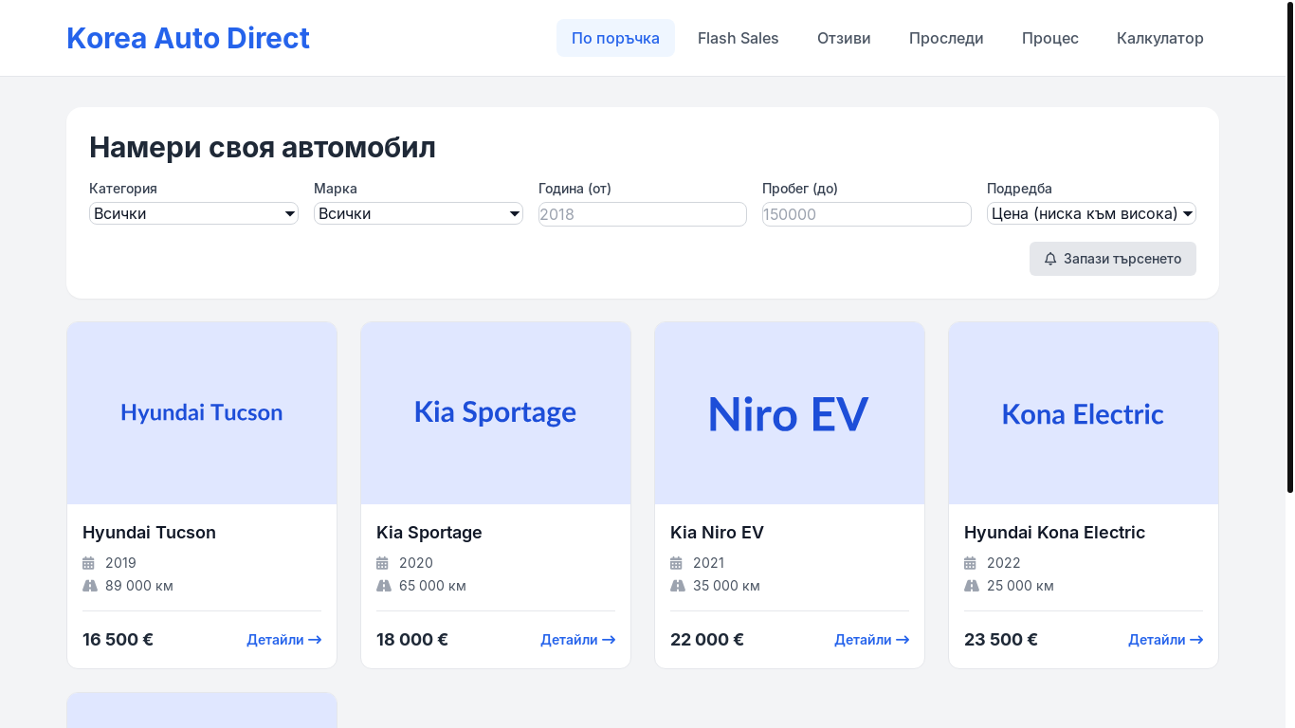Screen dimensions: 1295x728
Task: Click the Kona Electric image thumbnail
Action: pyautogui.click(x=1084, y=413)
